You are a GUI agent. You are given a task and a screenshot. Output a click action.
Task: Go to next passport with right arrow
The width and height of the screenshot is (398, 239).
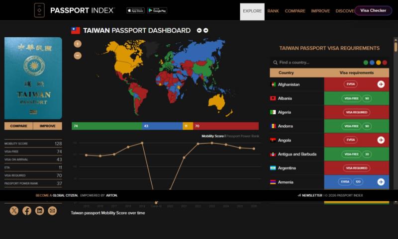206,30
